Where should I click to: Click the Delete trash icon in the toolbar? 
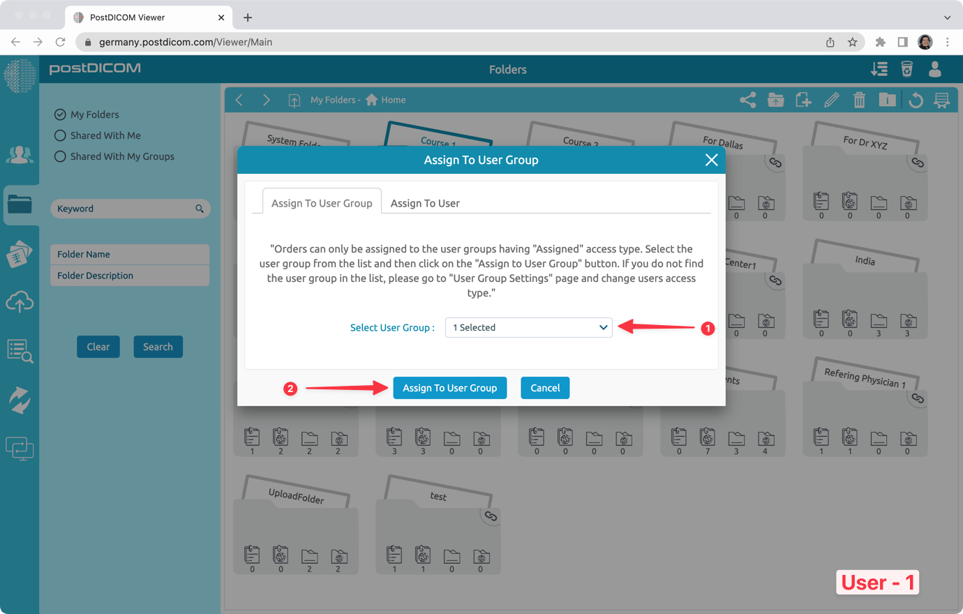pyautogui.click(x=859, y=100)
